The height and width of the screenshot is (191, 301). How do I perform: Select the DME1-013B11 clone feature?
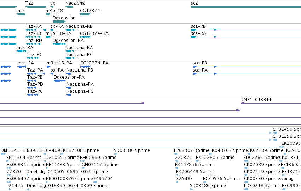[x=271, y=103]
